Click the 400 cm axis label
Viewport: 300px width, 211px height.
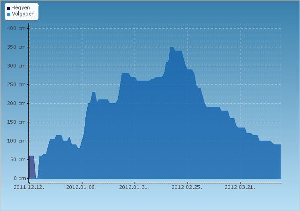pos(16,28)
